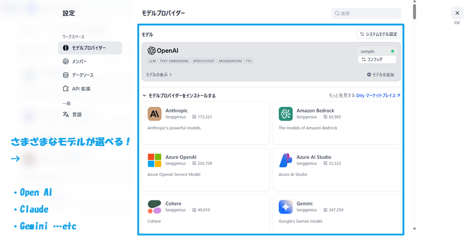
Task: Select the Azure AI Studio card title
Action: coord(314,157)
